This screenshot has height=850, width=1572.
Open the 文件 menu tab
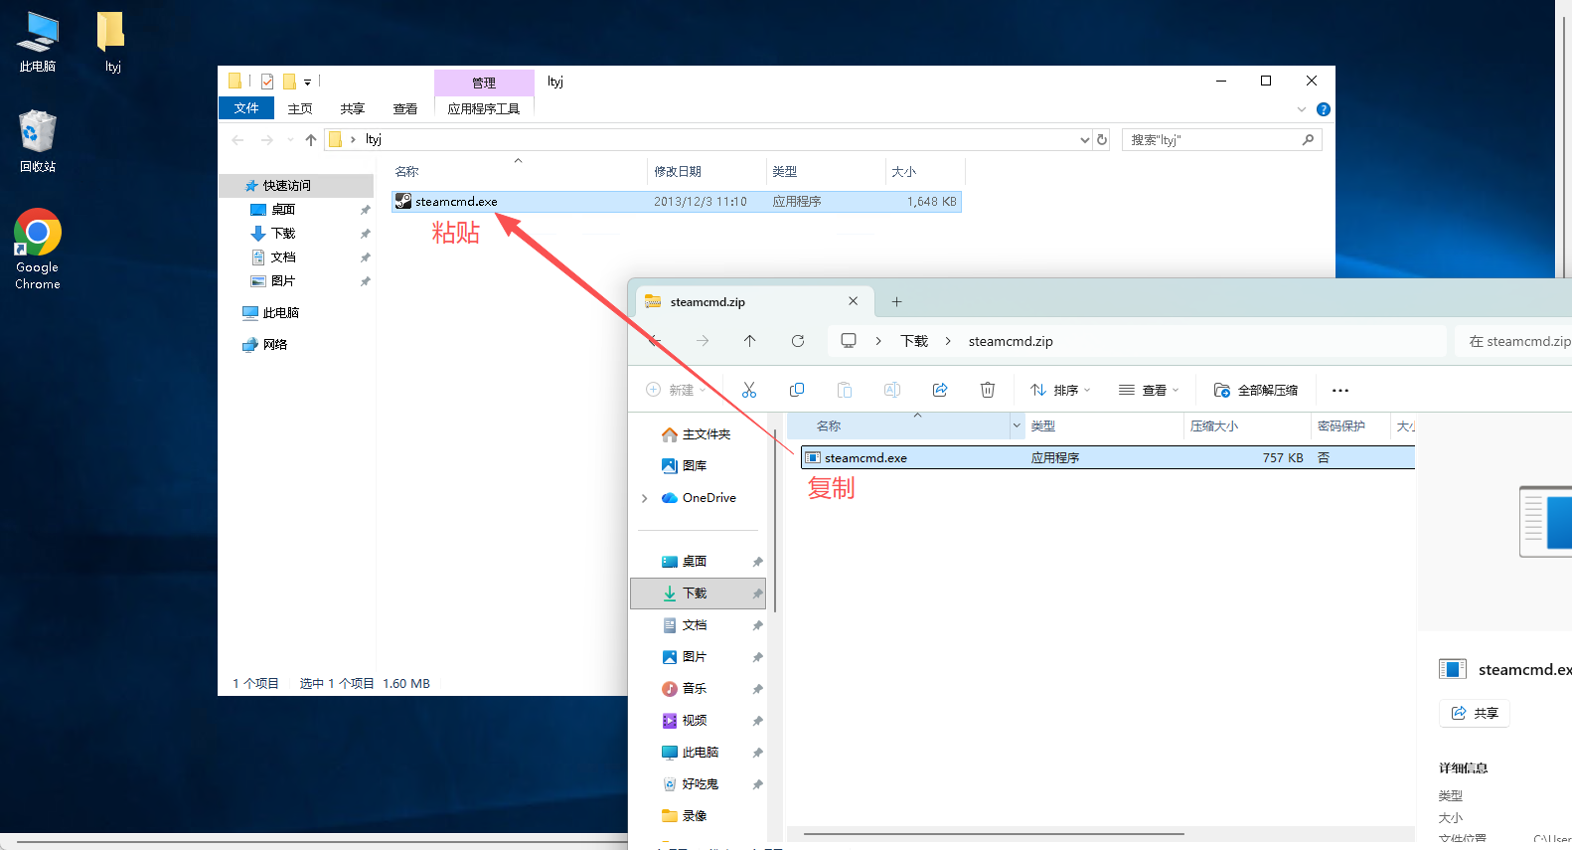coord(246,108)
